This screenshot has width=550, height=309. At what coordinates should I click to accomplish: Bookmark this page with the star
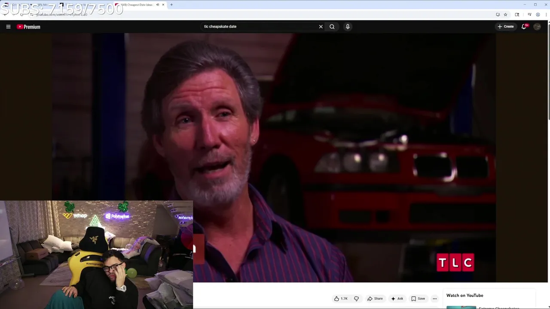pyautogui.click(x=505, y=15)
